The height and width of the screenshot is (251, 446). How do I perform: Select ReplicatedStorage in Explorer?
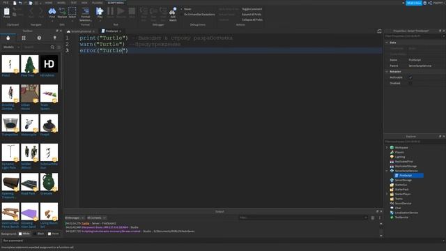click(406, 166)
